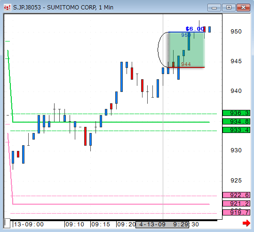The width and height of the screenshot is (254, 232).
Task: Close the SUMITOMO CORP chart window
Action: pos(243,8)
